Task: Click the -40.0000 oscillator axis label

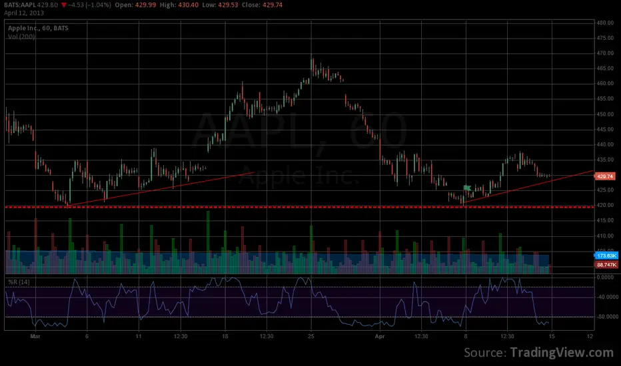Action: point(607,297)
